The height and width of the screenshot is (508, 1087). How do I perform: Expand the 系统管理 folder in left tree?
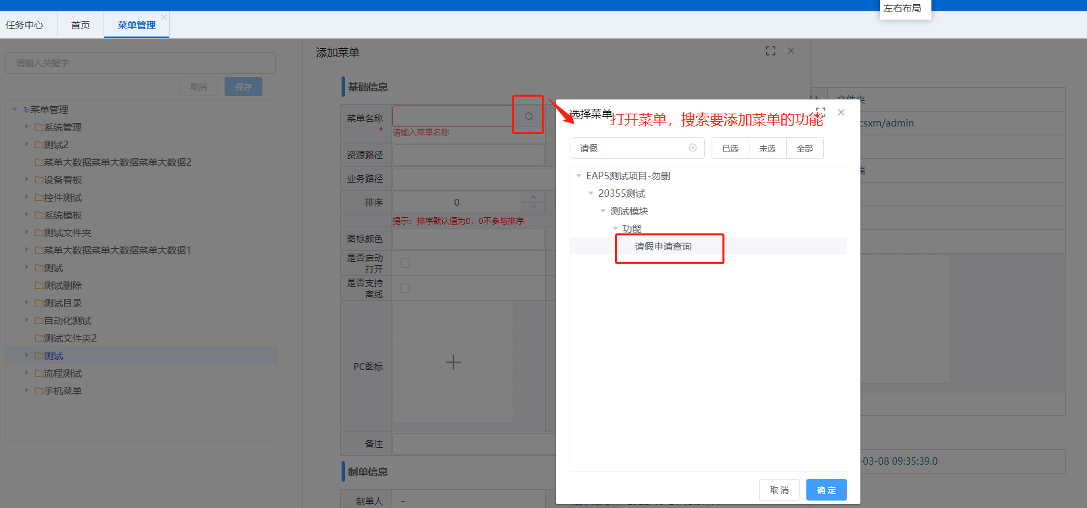[x=27, y=126]
